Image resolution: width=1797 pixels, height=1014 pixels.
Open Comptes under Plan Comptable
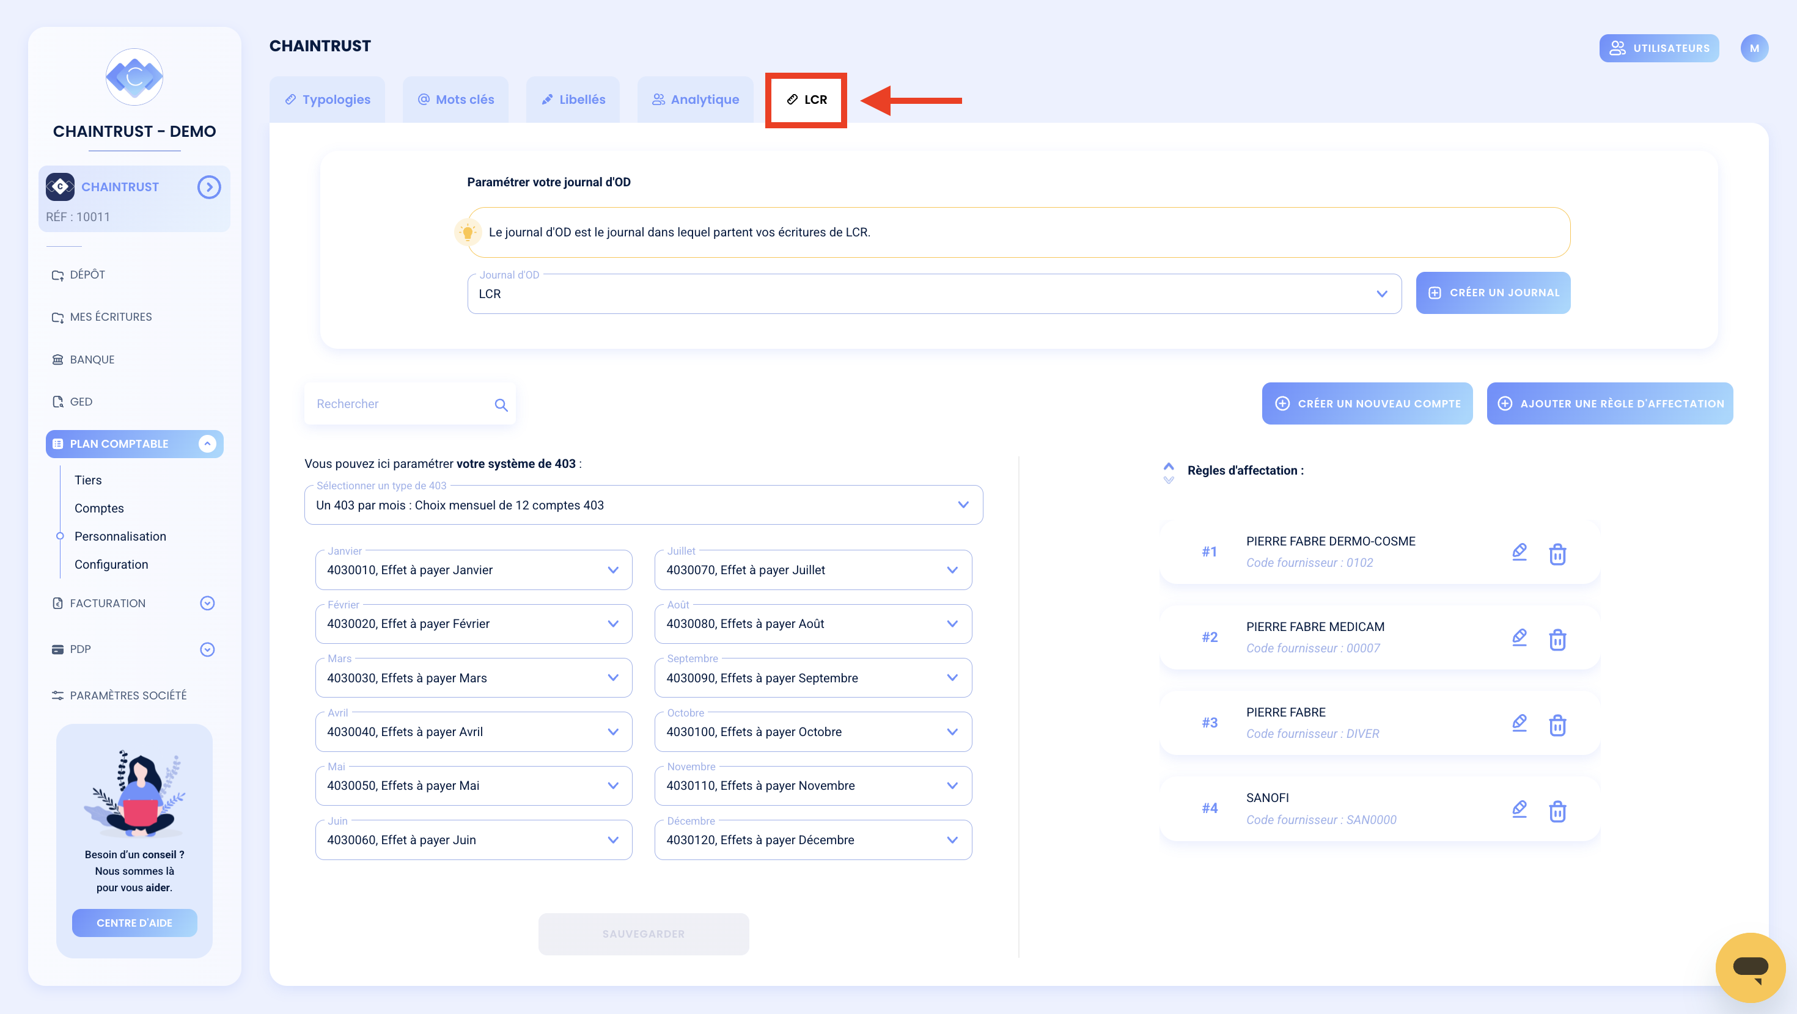99,508
